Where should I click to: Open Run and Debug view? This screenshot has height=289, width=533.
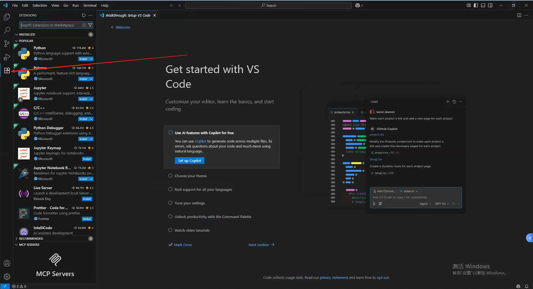[x=7, y=57]
